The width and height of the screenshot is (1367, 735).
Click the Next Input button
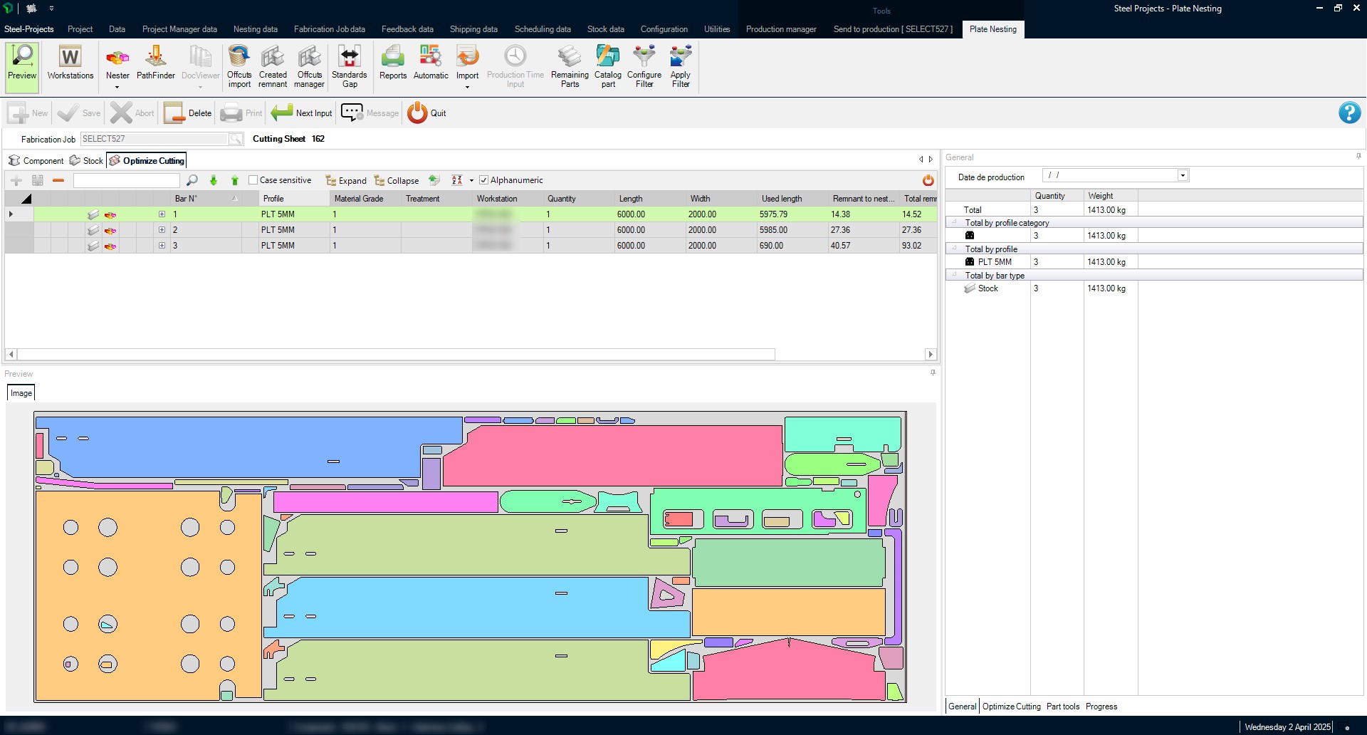coord(302,113)
